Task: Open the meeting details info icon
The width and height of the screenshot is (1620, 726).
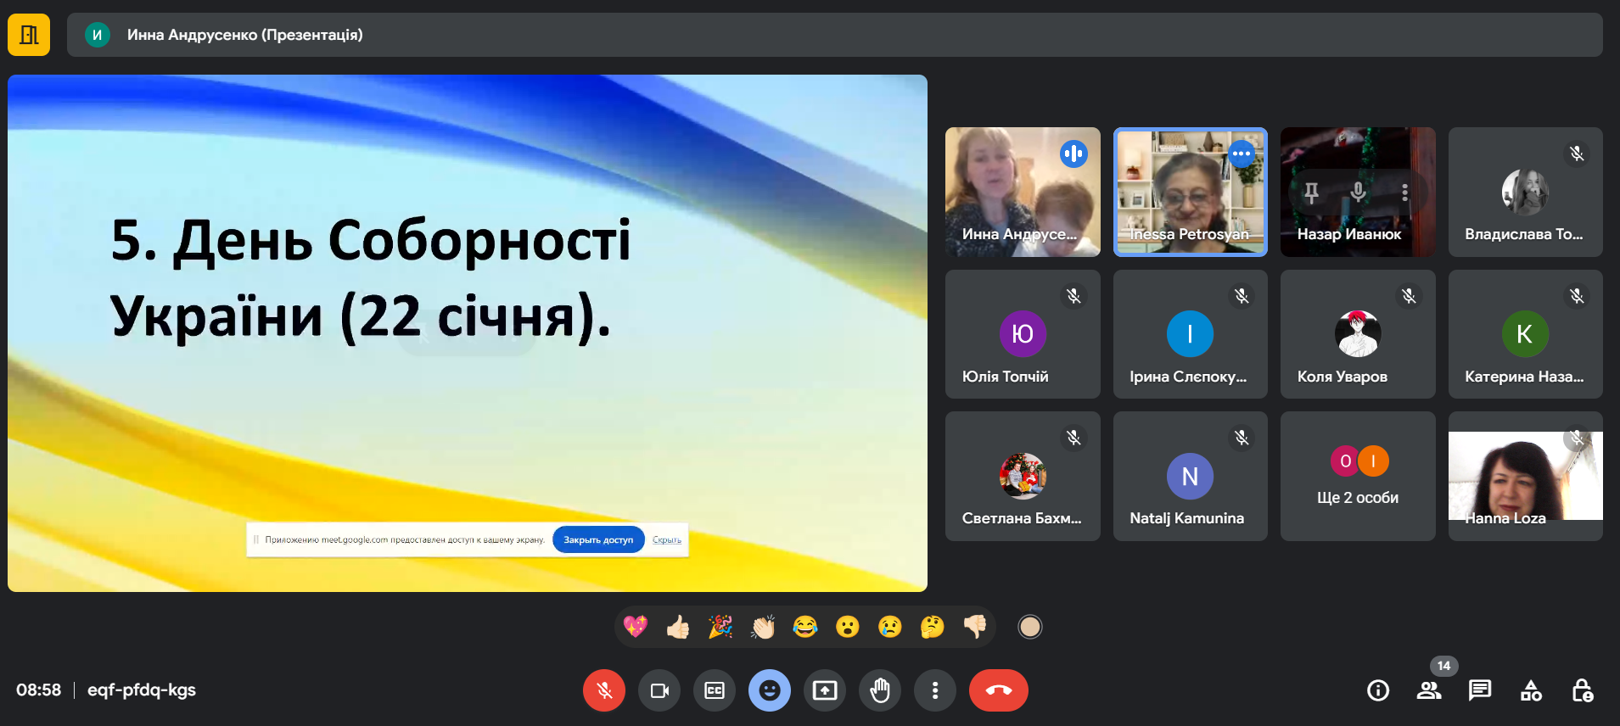Action: coord(1378,690)
